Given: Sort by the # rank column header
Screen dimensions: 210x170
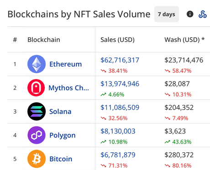Looking at the screenshot, I should (x=15, y=40).
